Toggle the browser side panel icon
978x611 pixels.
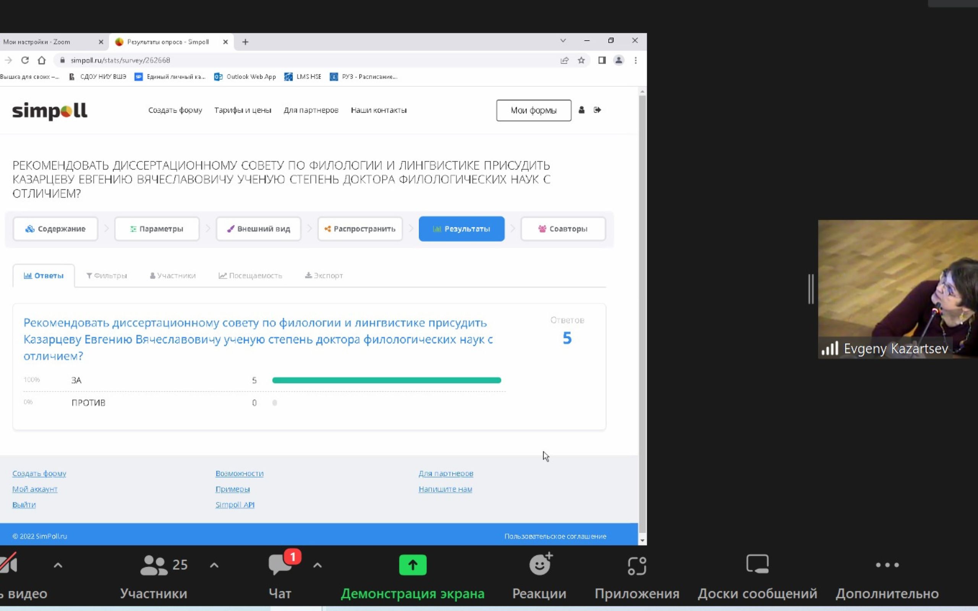[602, 60]
